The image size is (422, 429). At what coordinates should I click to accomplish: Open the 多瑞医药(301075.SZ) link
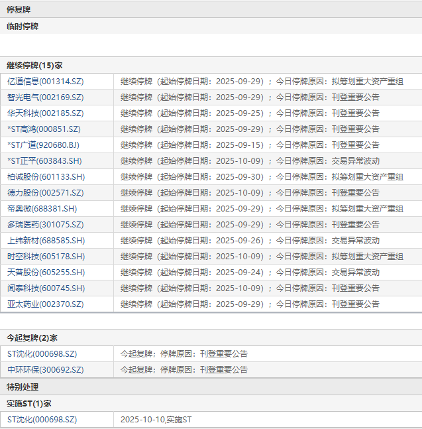[45, 224]
